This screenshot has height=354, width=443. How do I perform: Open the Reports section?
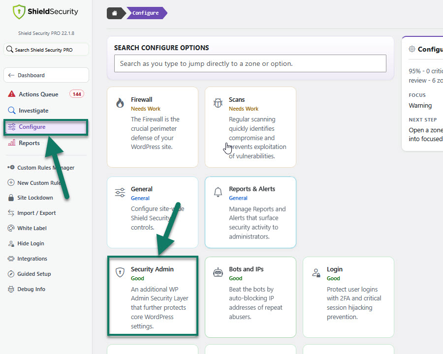(x=46, y=143)
